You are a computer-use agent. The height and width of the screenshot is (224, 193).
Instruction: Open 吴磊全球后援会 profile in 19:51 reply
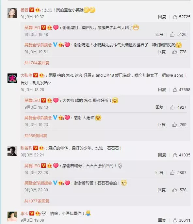(x=38, y=45)
